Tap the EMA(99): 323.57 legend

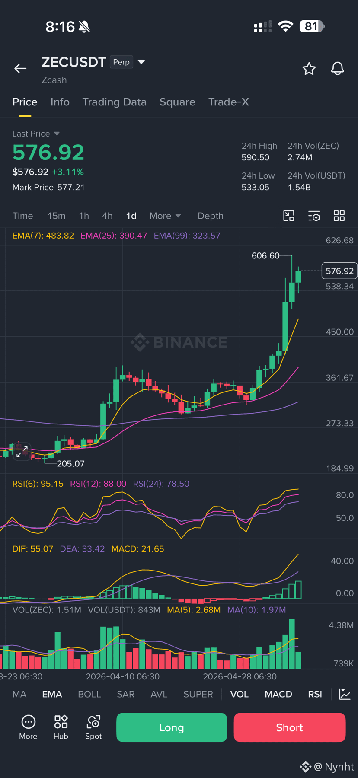187,236
